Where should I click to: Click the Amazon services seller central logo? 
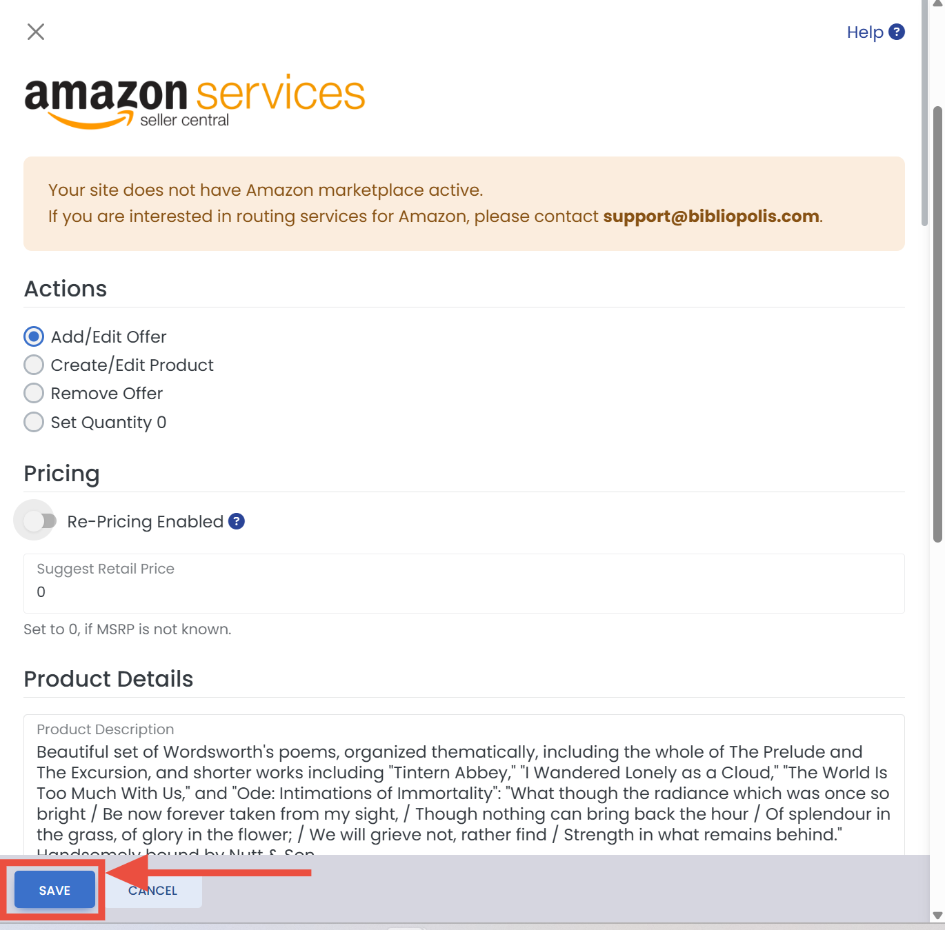(195, 101)
